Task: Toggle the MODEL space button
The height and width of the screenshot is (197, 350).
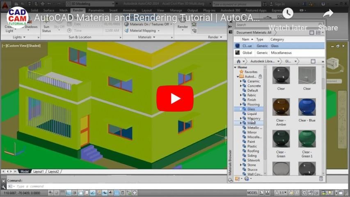Action: pyautogui.click(x=252, y=192)
